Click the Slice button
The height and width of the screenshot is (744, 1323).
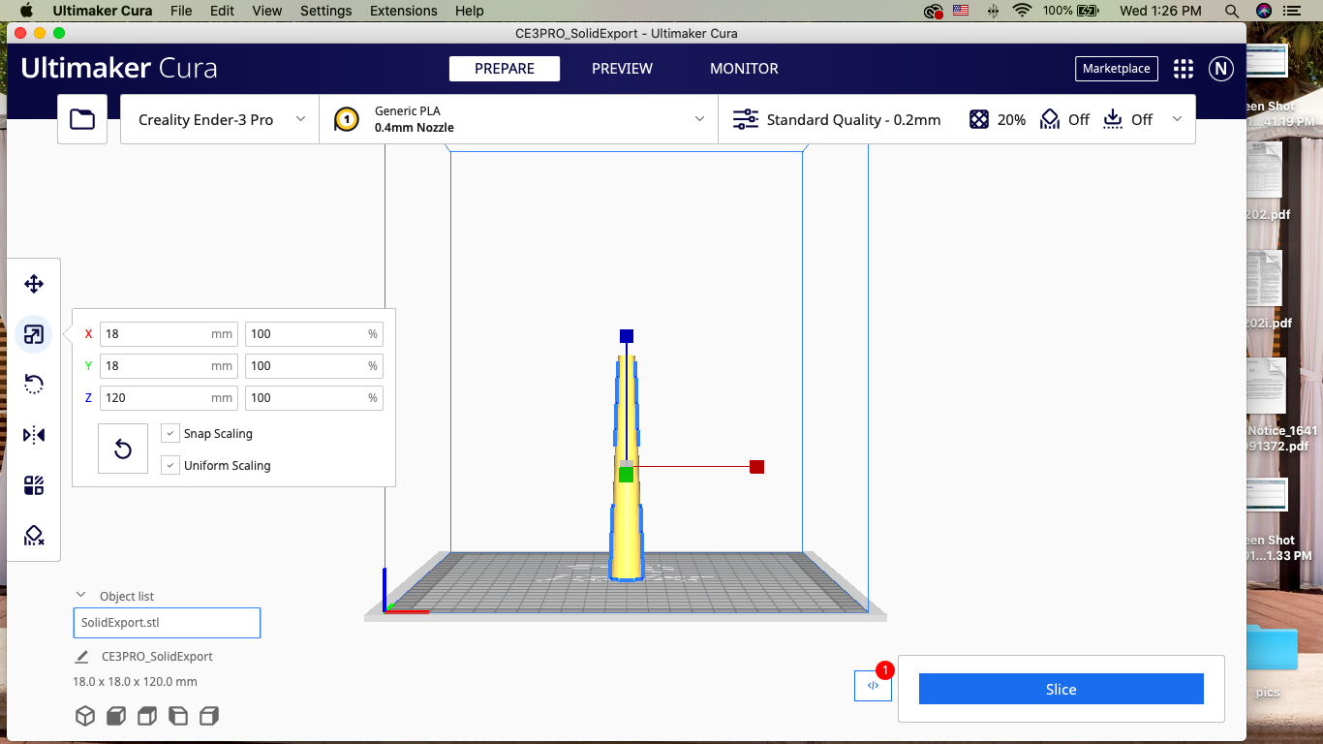(x=1061, y=689)
